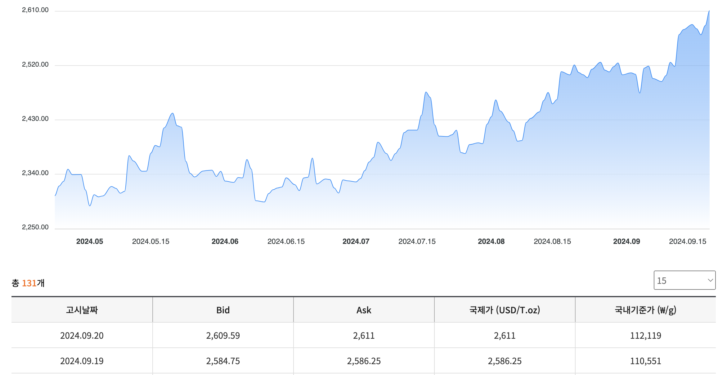Open the 15 rows-per-page dropdown
Viewport: 718px width, 375px height.
pos(684,280)
